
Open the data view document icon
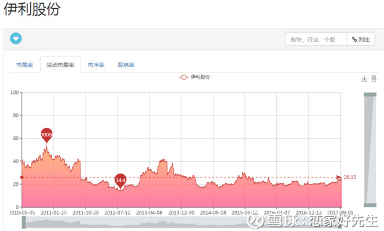[374, 78]
